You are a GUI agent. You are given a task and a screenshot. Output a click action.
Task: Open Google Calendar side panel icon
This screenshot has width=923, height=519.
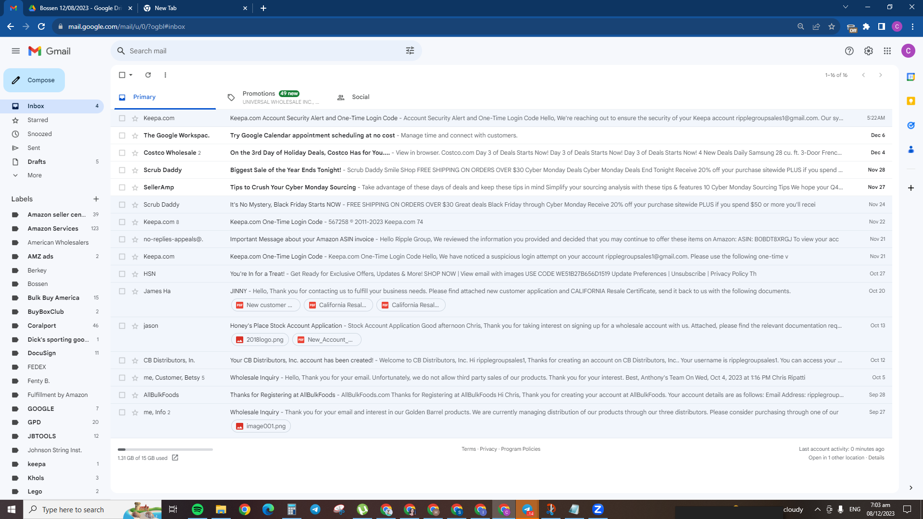pos(911,77)
